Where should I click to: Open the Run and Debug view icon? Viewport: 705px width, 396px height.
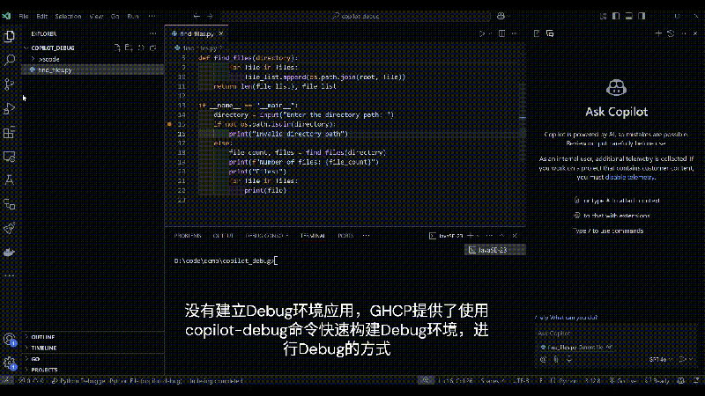pos(10,108)
